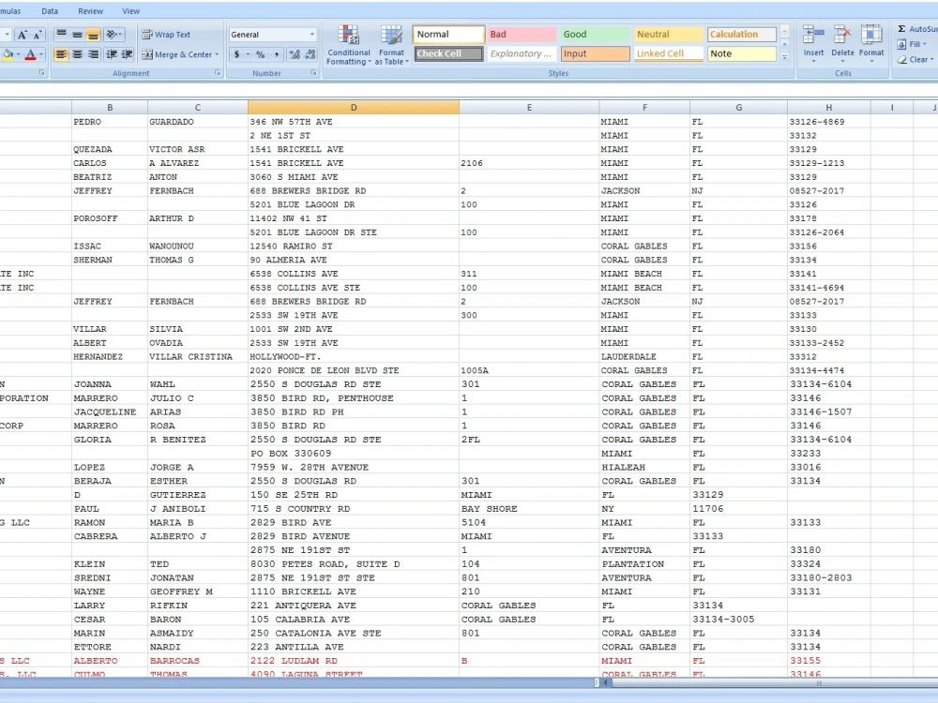Click the Grow Font icon
938x703 pixels.
coord(23,35)
